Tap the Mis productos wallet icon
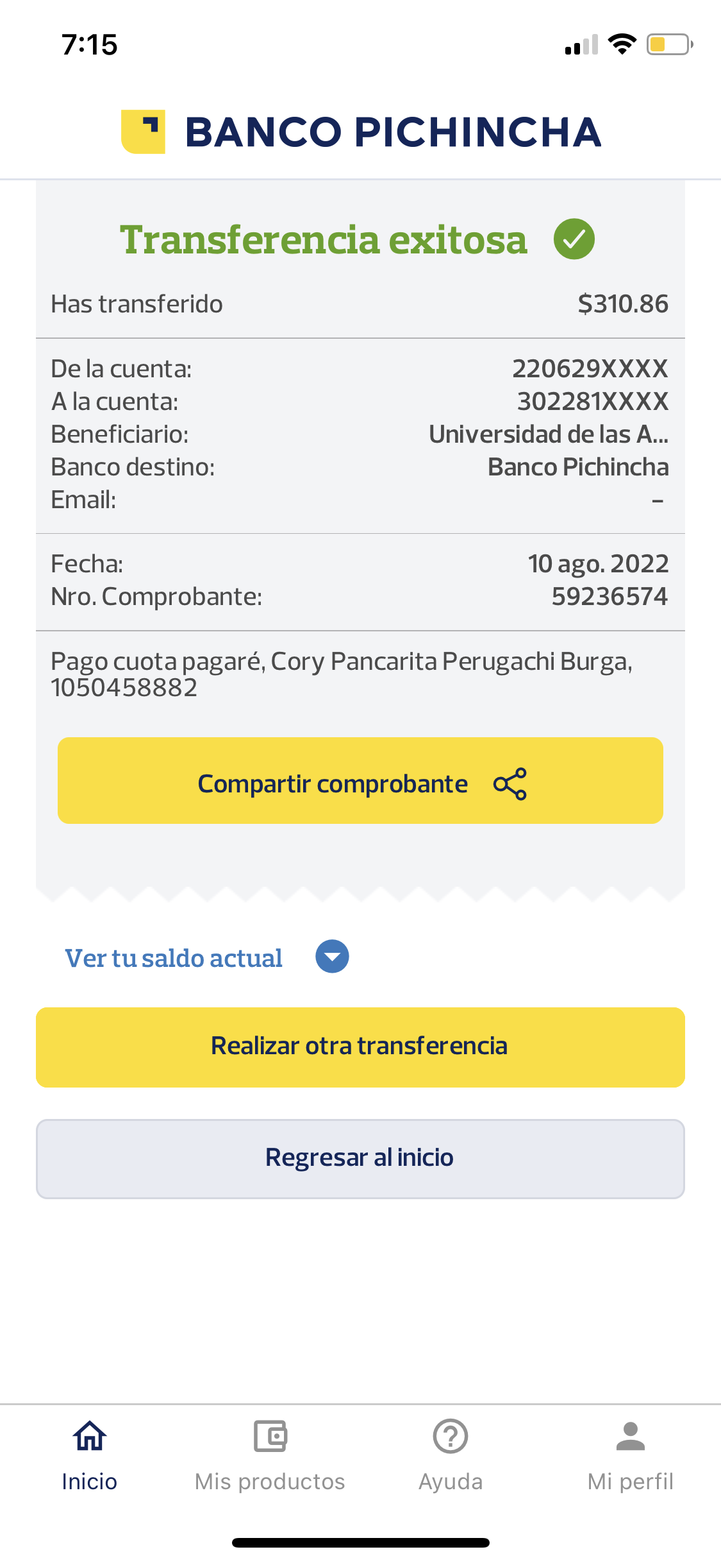 point(270,1436)
